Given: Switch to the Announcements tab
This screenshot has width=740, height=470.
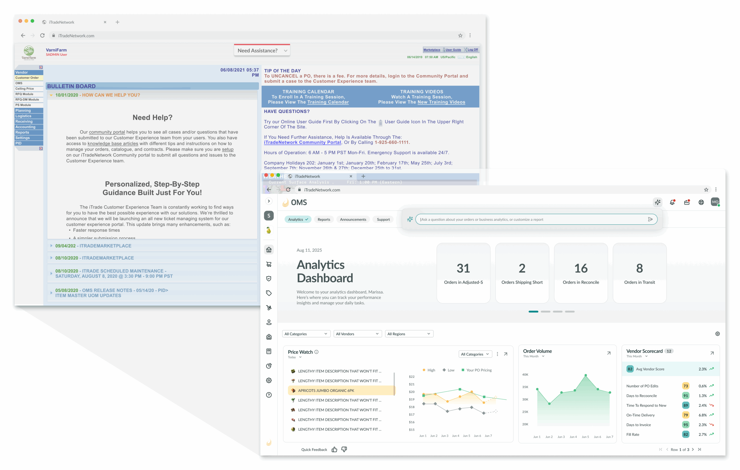Looking at the screenshot, I should pos(353,219).
